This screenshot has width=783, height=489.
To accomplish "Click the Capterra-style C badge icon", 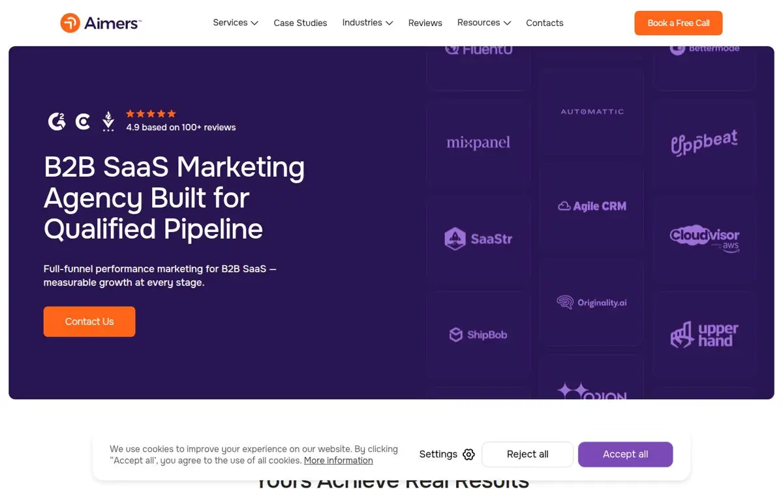I will pyautogui.click(x=83, y=121).
